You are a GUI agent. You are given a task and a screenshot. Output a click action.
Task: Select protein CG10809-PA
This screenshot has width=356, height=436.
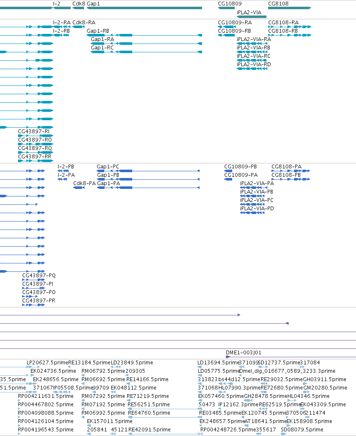click(241, 175)
